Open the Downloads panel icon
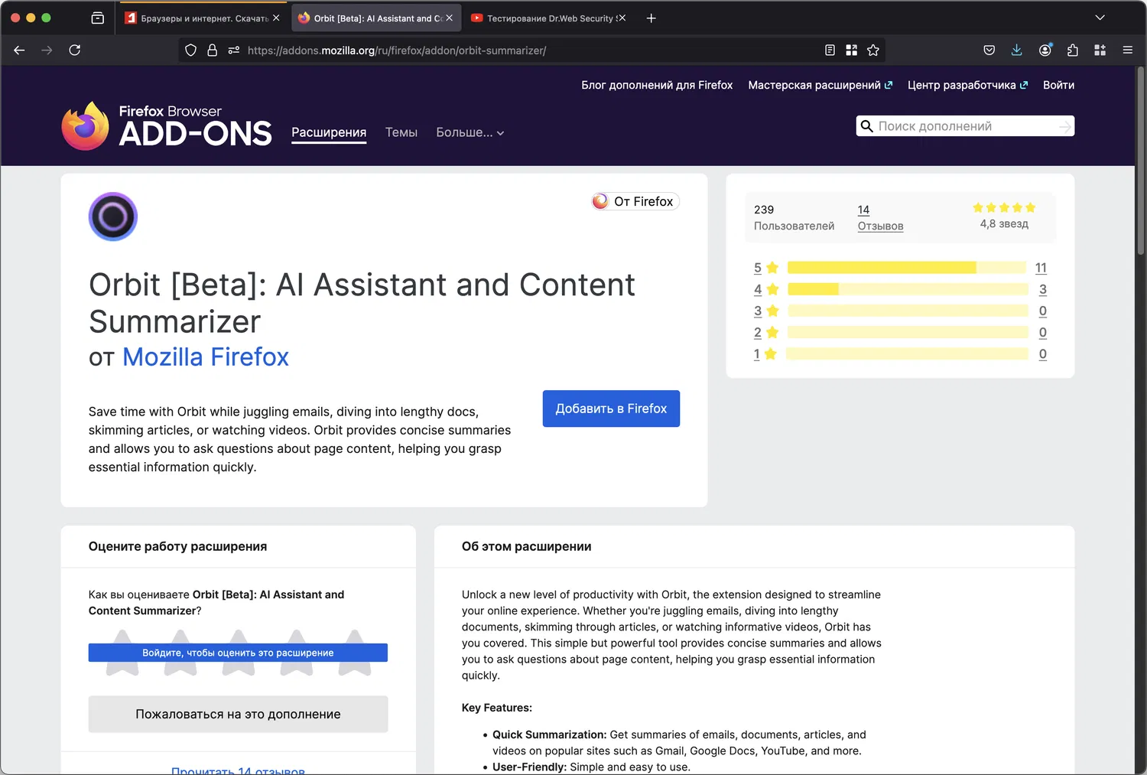The height and width of the screenshot is (775, 1147). point(1016,50)
